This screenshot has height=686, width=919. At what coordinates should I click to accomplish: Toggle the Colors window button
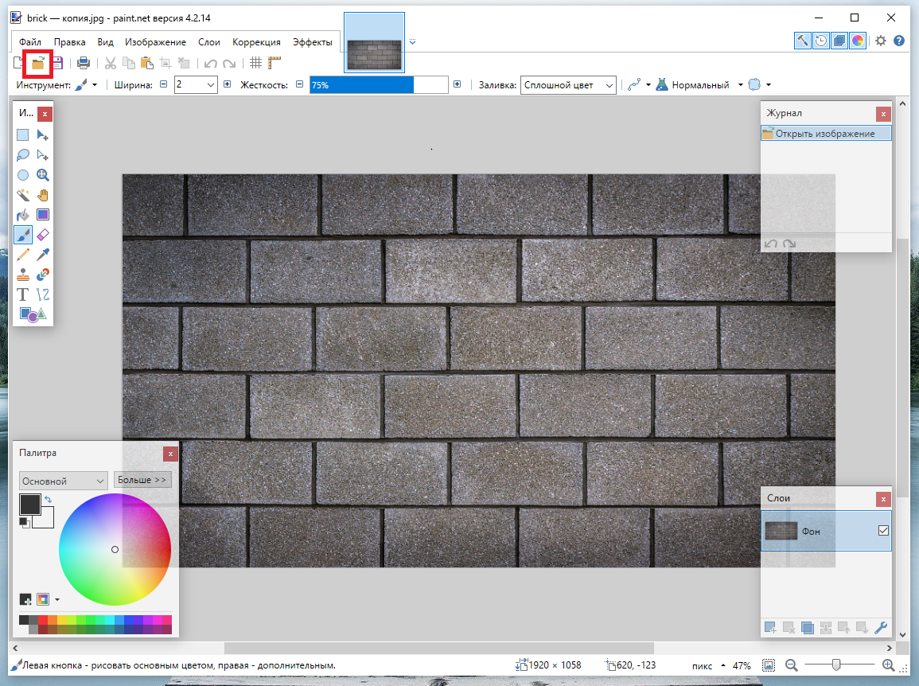pos(858,41)
